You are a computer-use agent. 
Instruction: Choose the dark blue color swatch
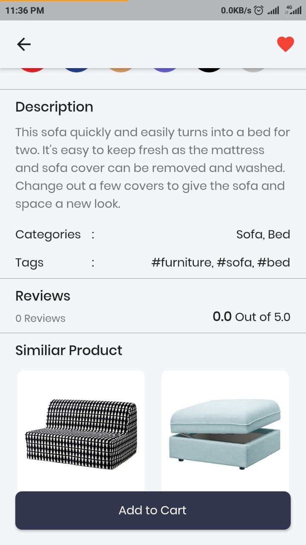76,70
